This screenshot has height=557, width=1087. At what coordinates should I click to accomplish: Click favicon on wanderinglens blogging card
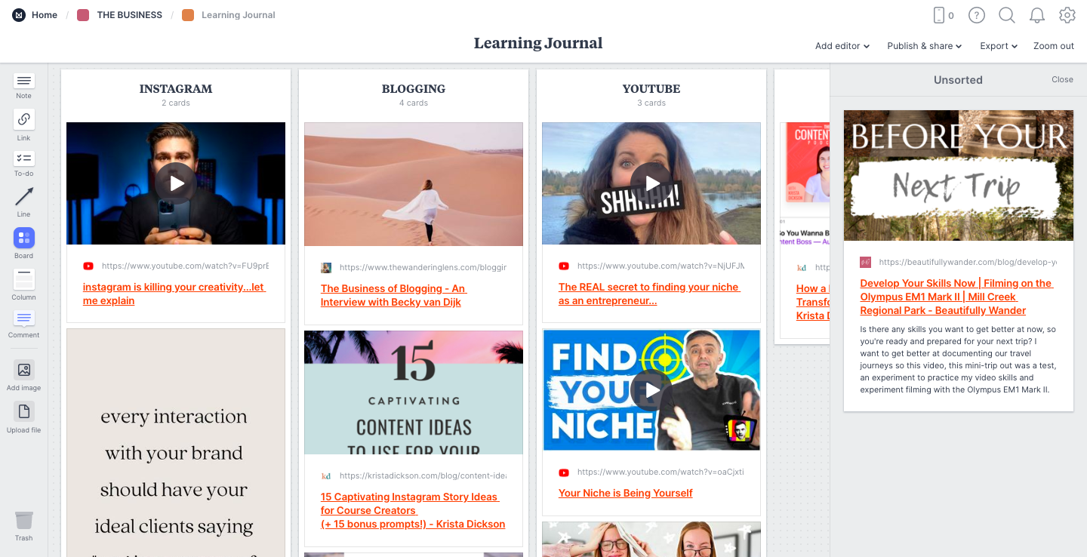click(x=326, y=267)
